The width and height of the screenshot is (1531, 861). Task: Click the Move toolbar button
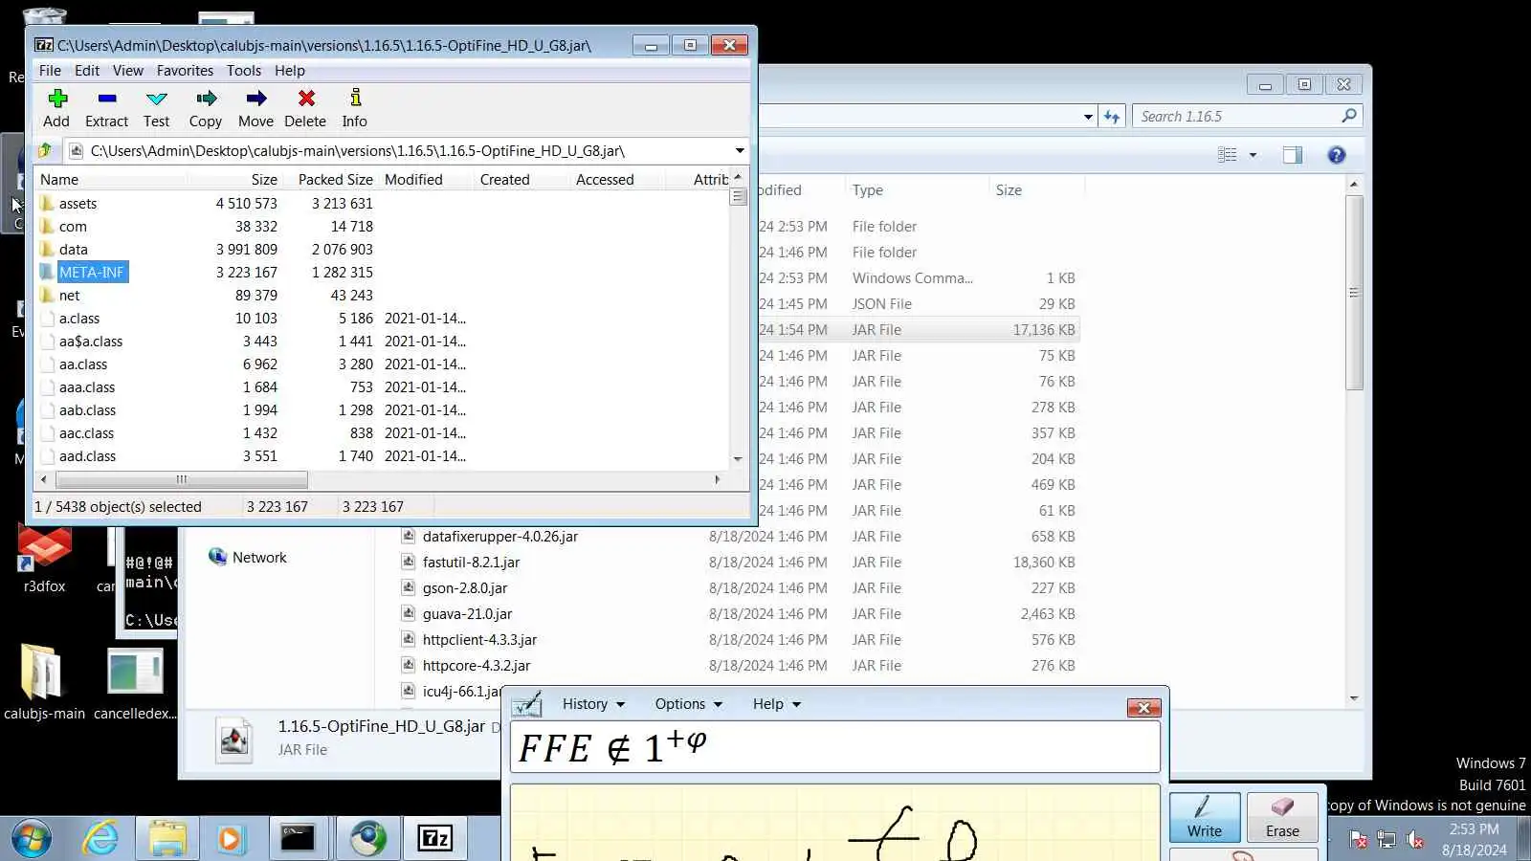click(x=255, y=108)
